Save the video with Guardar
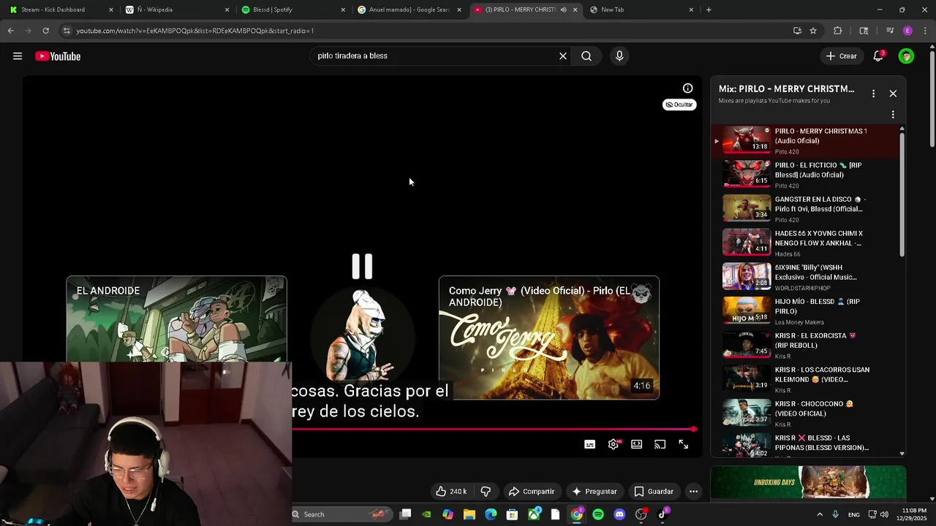The image size is (936, 526). (654, 492)
